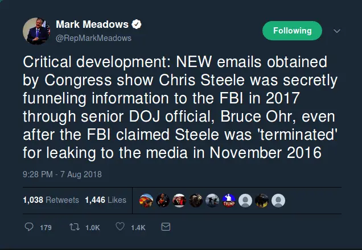Click the 1.4K like count
This screenshot has height=250, width=362.
(x=138, y=228)
